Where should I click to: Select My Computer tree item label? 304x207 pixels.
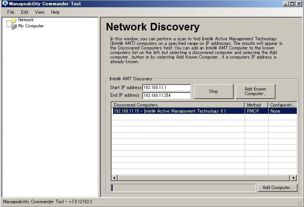(31, 26)
